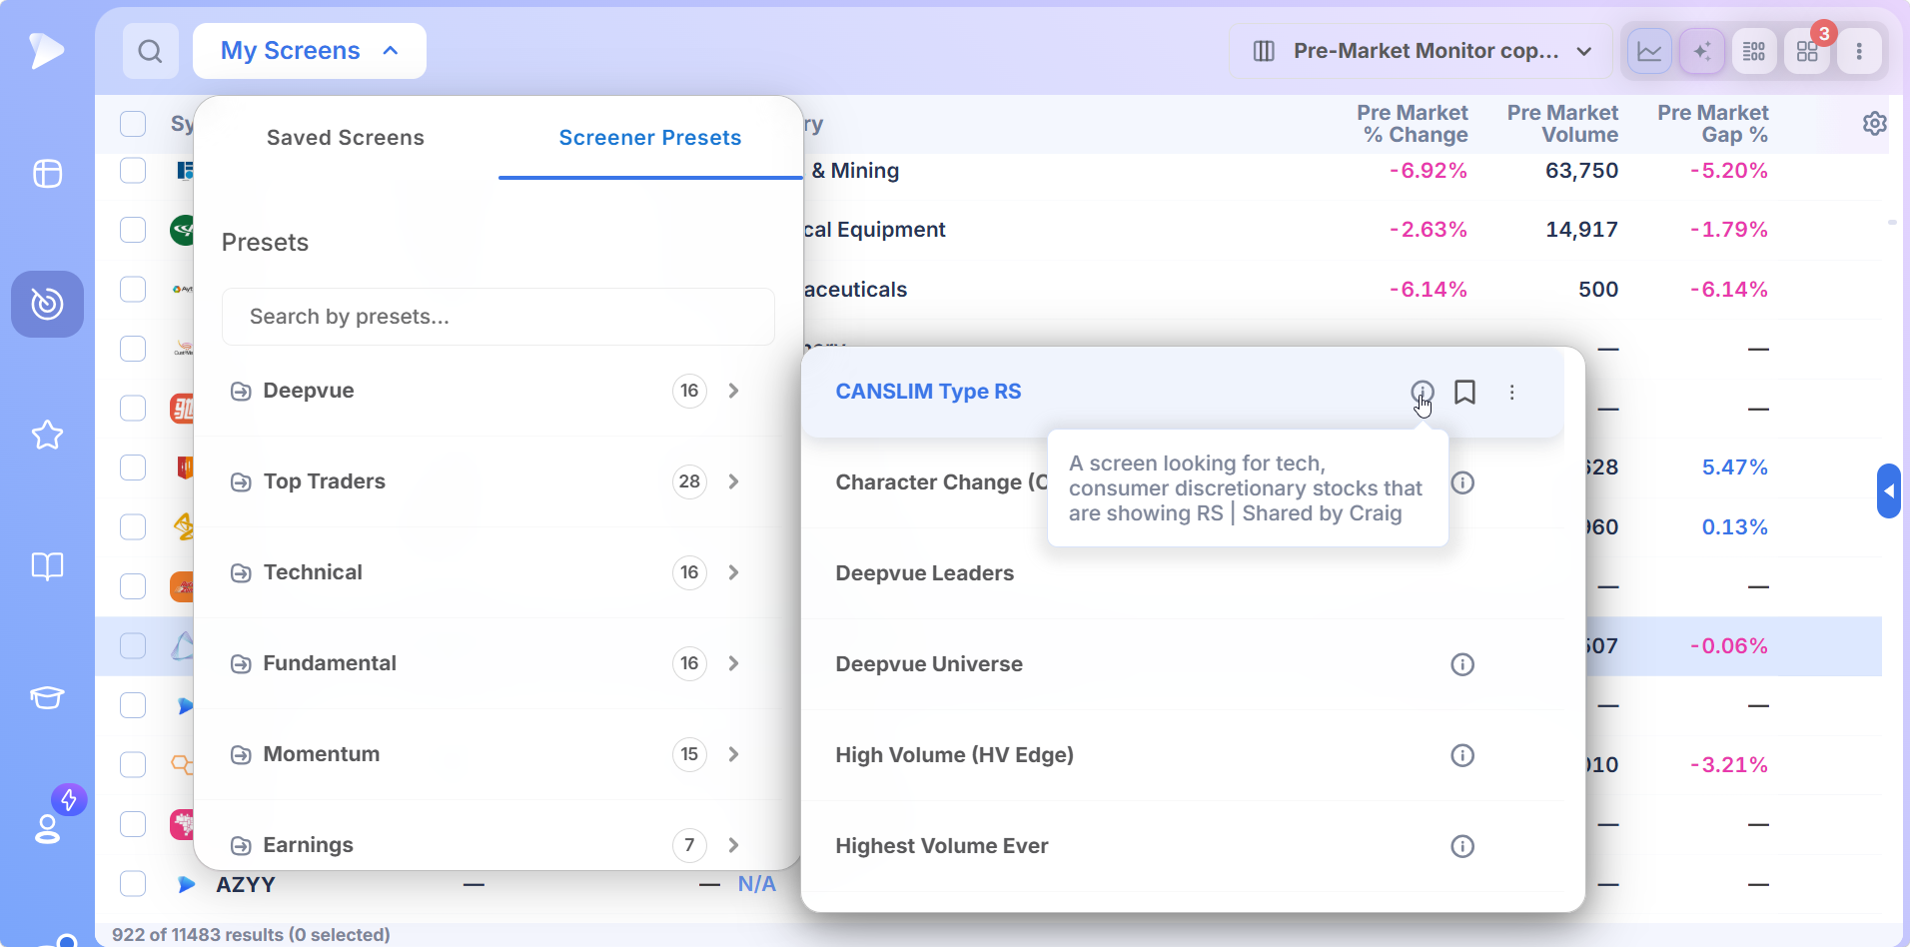Screen dimensions: 1910x947
Task: Open the top-right three-dot menu
Action: pyautogui.click(x=1859, y=51)
